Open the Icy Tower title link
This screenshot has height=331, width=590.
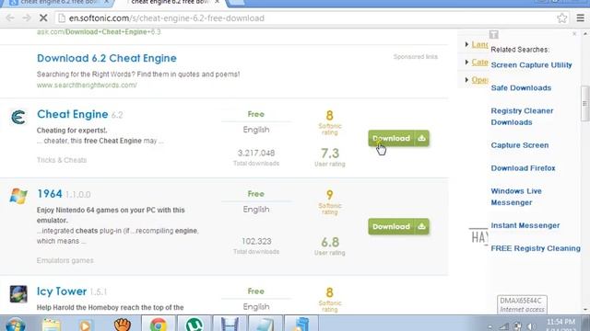tap(62, 291)
